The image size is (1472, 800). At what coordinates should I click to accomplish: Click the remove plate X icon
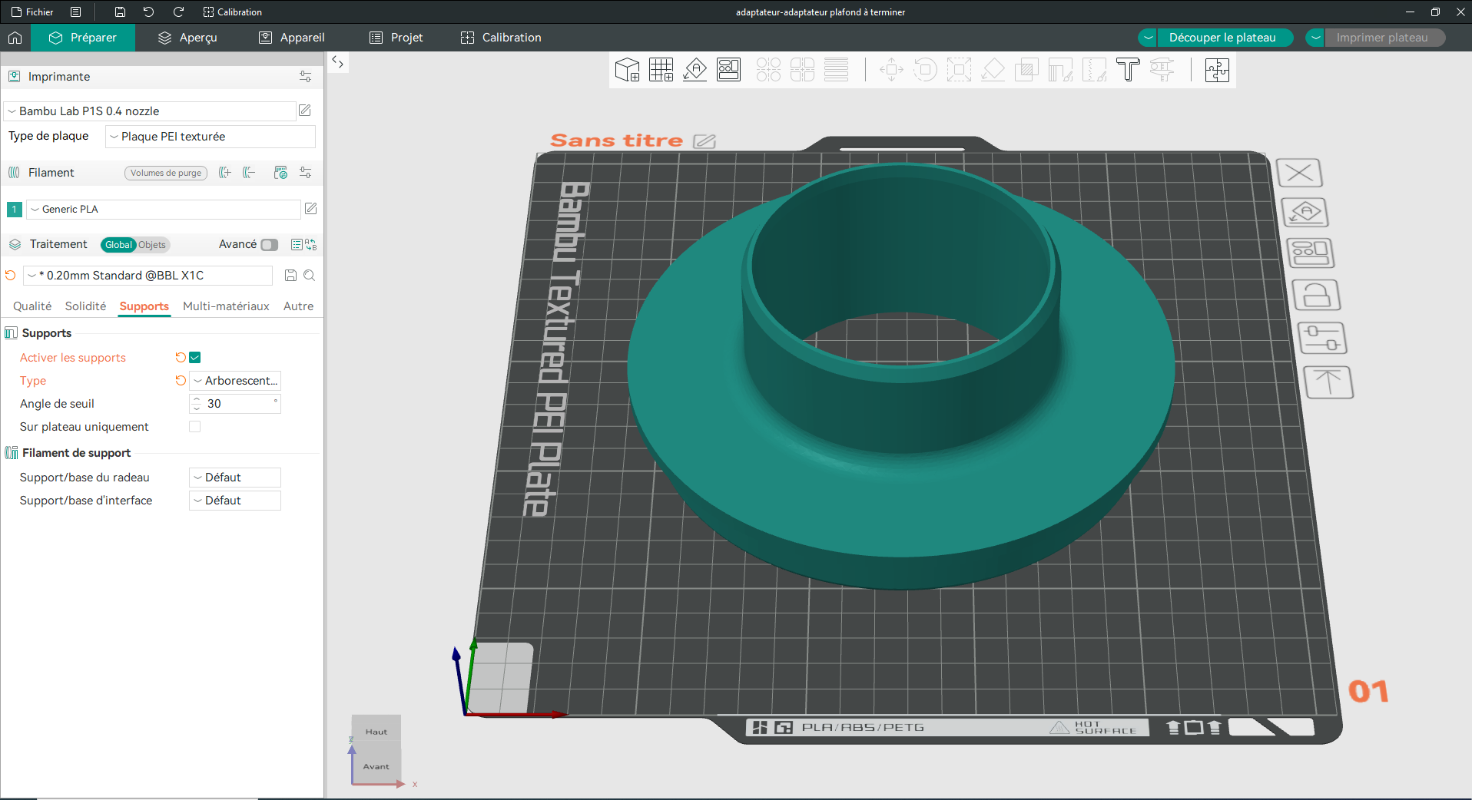click(1299, 173)
